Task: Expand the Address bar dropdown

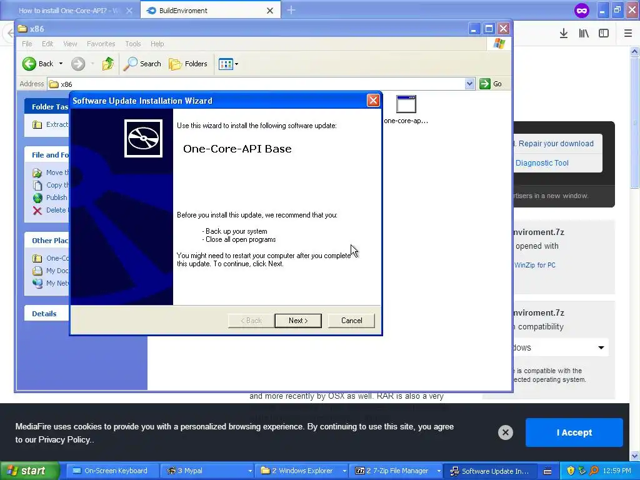Action: [x=470, y=84]
